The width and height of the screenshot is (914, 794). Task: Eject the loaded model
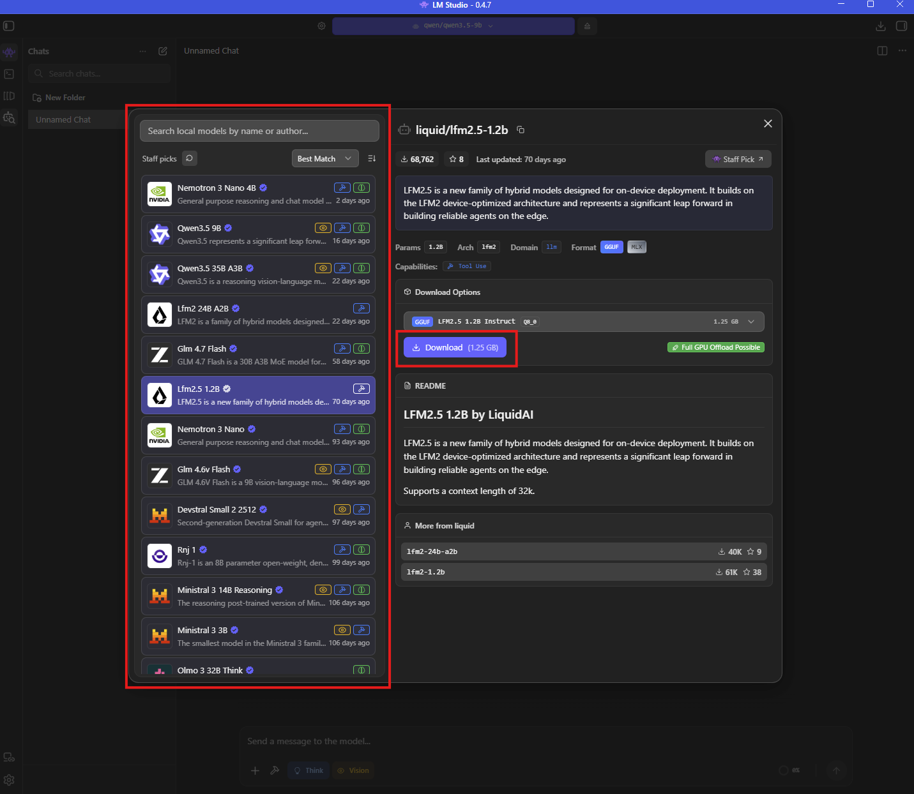pyautogui.click(x=587, y=26)
